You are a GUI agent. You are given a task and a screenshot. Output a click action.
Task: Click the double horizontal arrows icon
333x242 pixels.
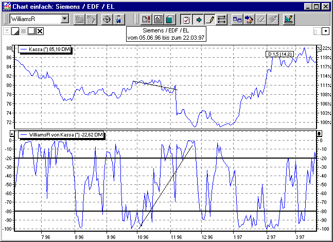pos(222,20)
